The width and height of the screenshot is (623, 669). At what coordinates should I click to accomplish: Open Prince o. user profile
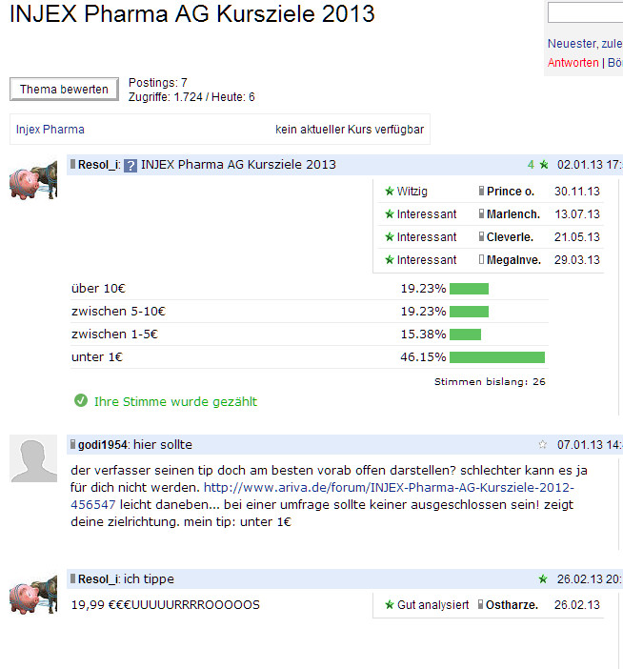point(511,192)
